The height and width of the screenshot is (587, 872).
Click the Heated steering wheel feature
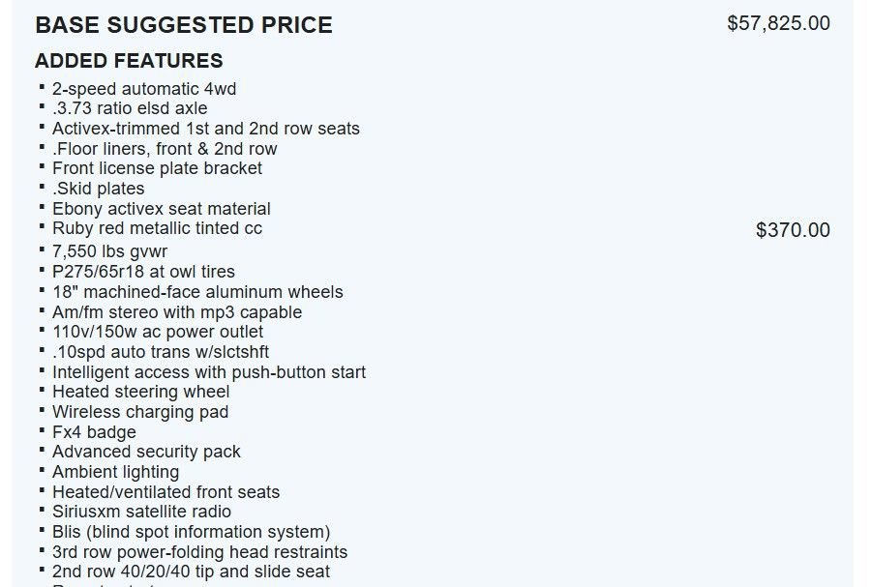point(141,392)
